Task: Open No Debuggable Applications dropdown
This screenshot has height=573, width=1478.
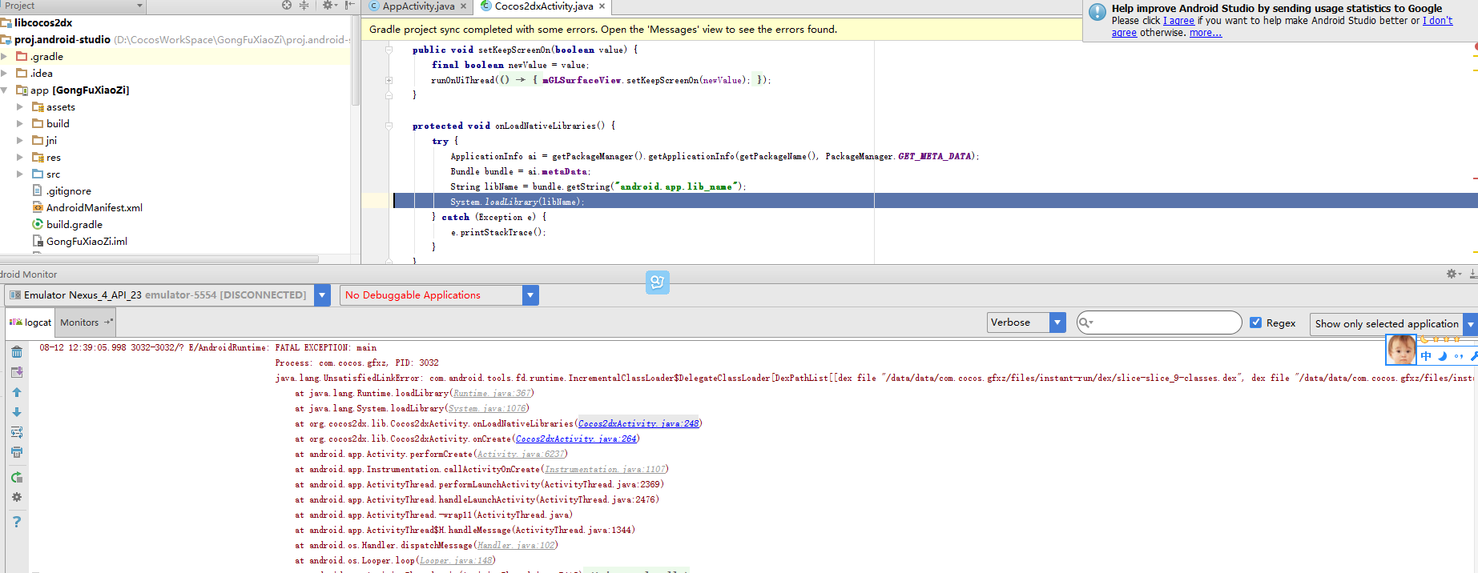Action: (530, 295)
